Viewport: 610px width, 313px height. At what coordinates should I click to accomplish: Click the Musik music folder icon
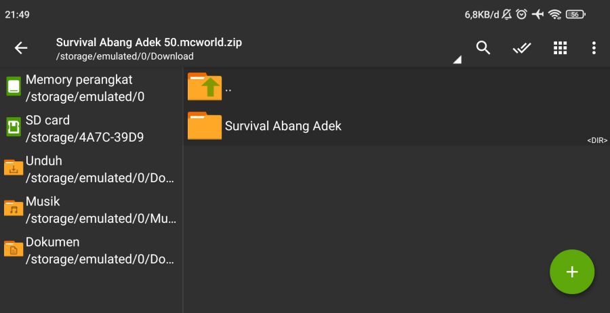(x=14, y=208)
